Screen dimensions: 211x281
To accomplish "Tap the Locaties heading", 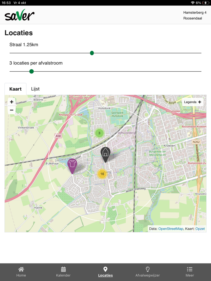I will [19, 33].
